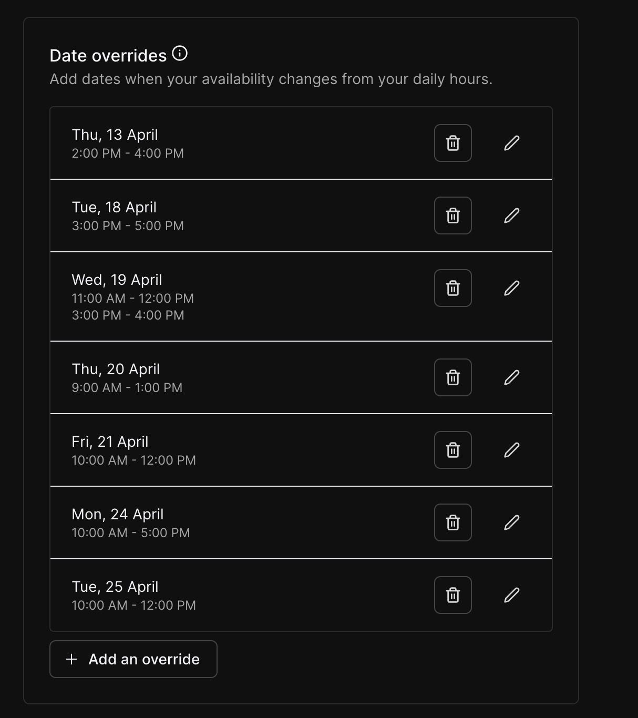
Task: Edit the Tue, 25 April override
Action: point(512,594)
